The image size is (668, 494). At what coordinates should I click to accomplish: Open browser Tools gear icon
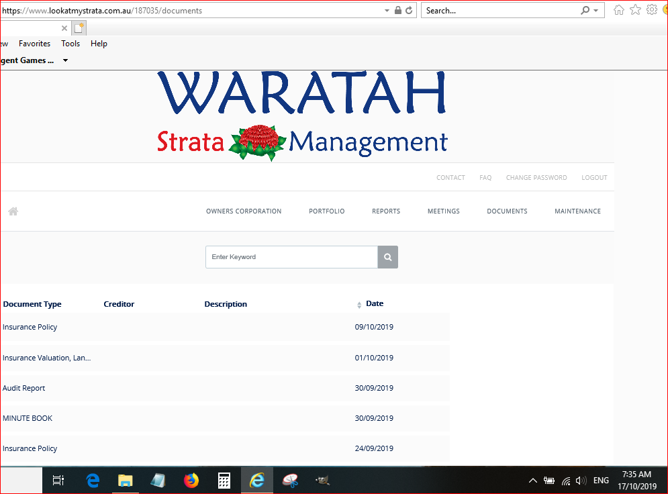click(x=652, y=10)
